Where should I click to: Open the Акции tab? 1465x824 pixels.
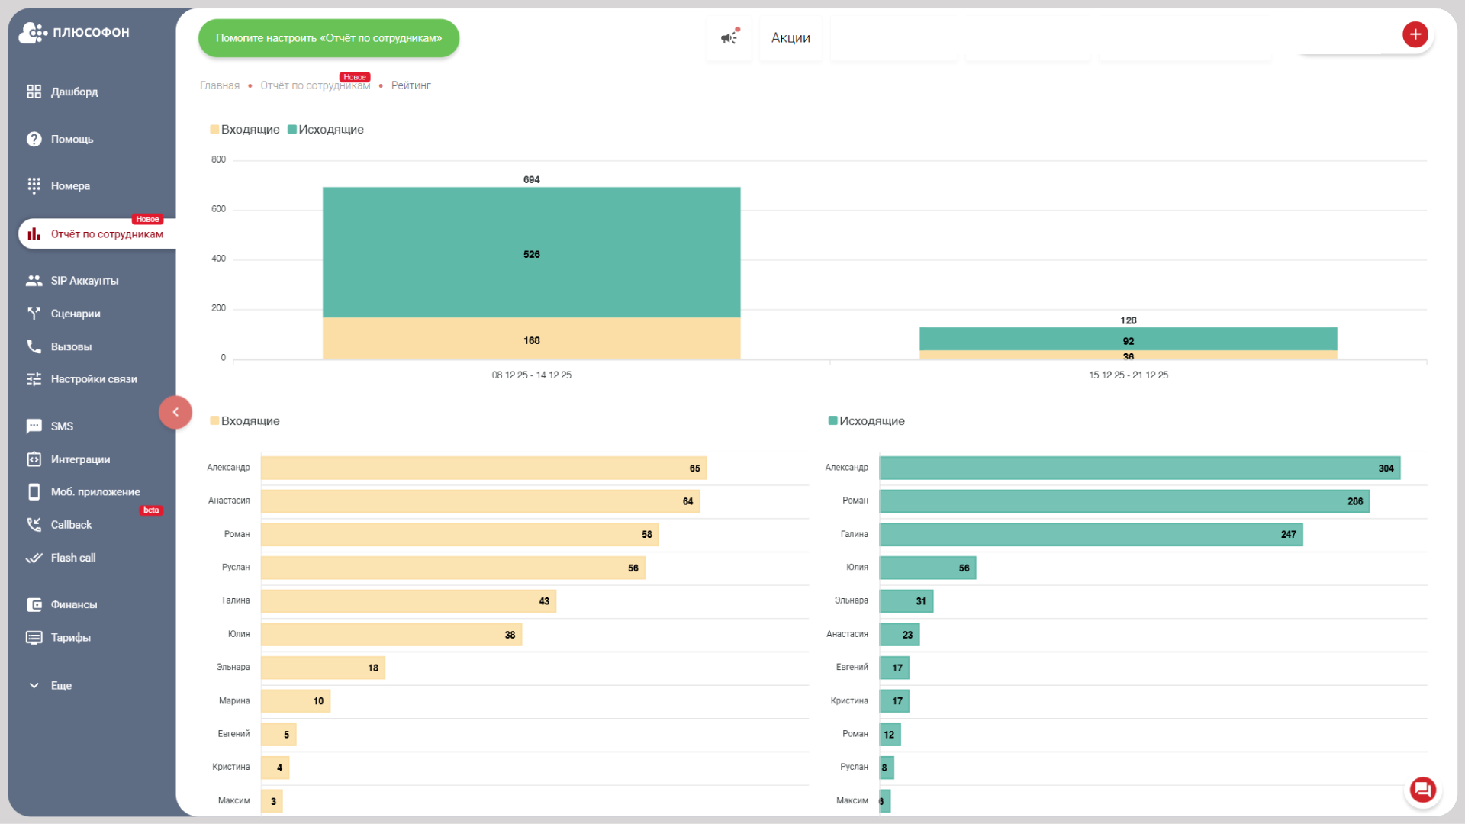790,38
